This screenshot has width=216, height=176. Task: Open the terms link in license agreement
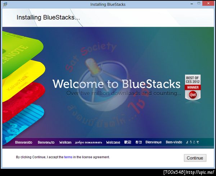[x=68, y=157]
